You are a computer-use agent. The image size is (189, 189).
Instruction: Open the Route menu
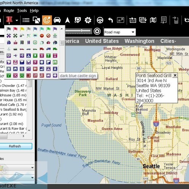pyautogui.click(x=9, y=11)
